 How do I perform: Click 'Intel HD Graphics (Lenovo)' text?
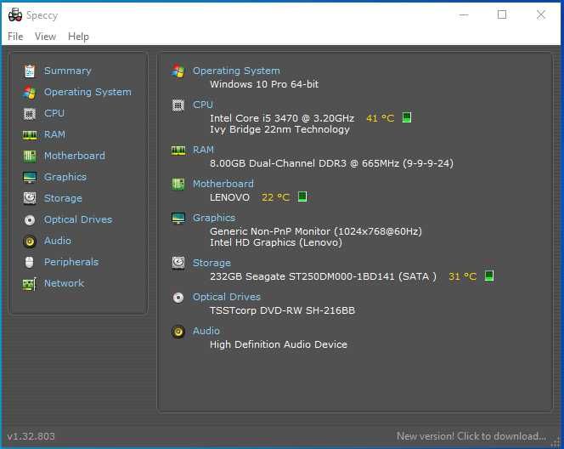pos(276,242)
